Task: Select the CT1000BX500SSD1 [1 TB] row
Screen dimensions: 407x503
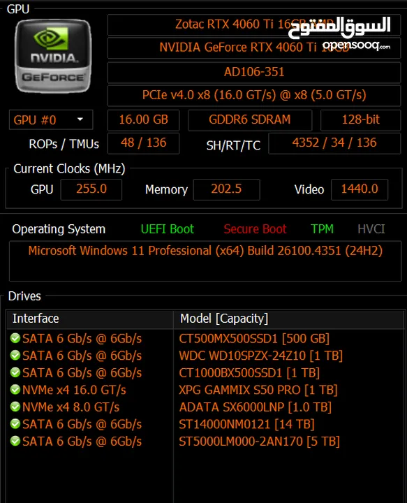Action: 205,373
